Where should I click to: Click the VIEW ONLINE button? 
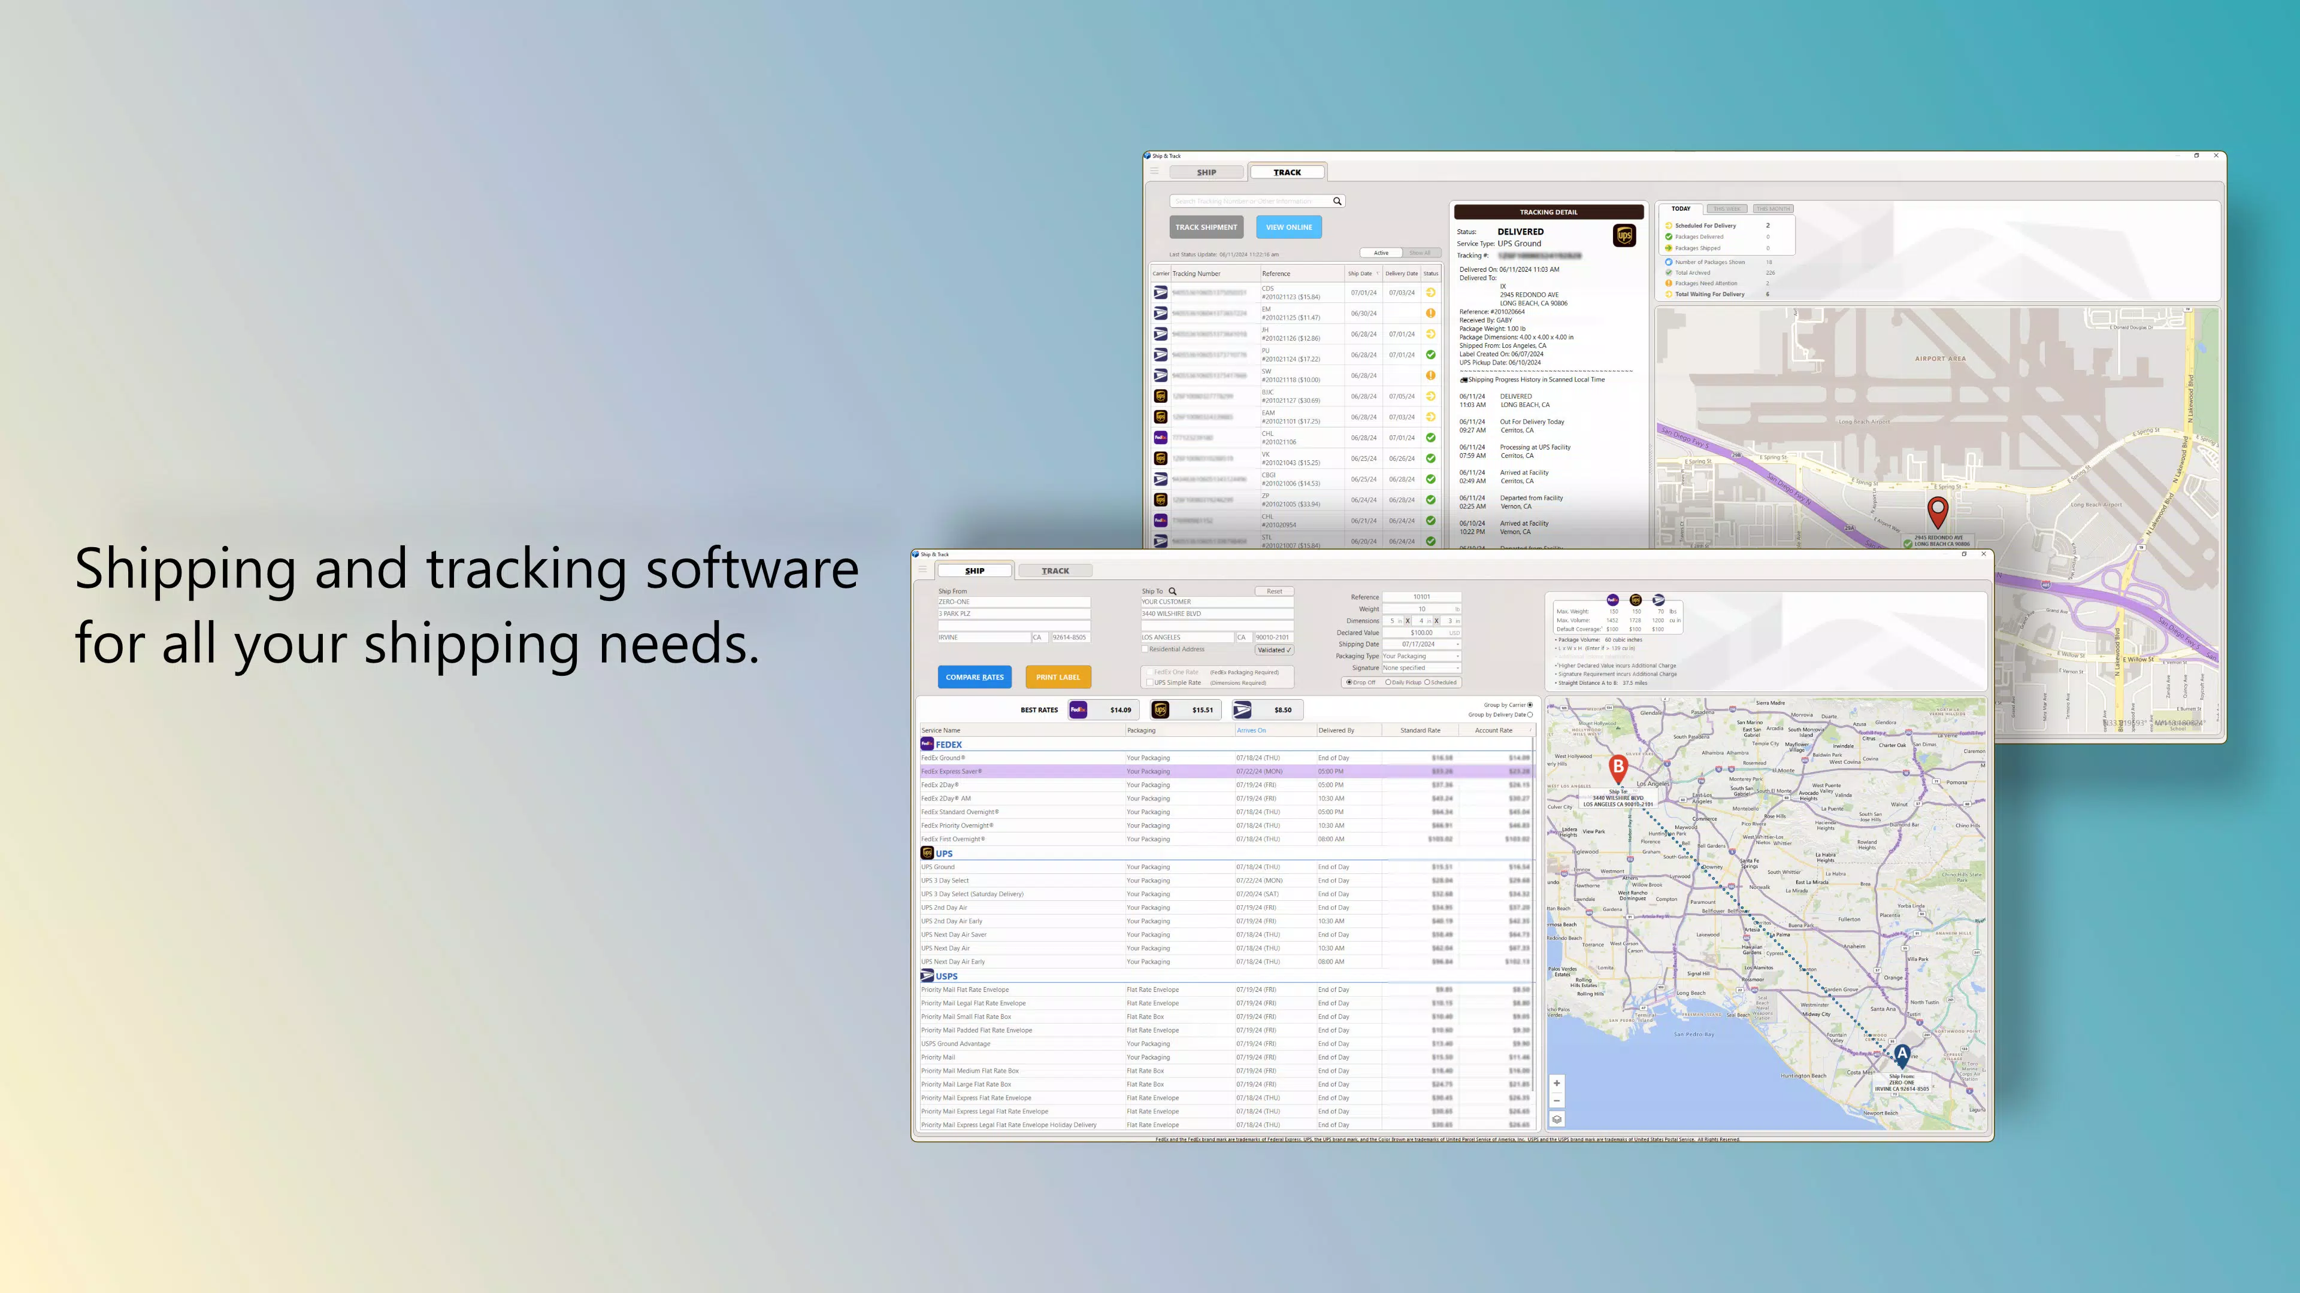[x=1288, y=227]
